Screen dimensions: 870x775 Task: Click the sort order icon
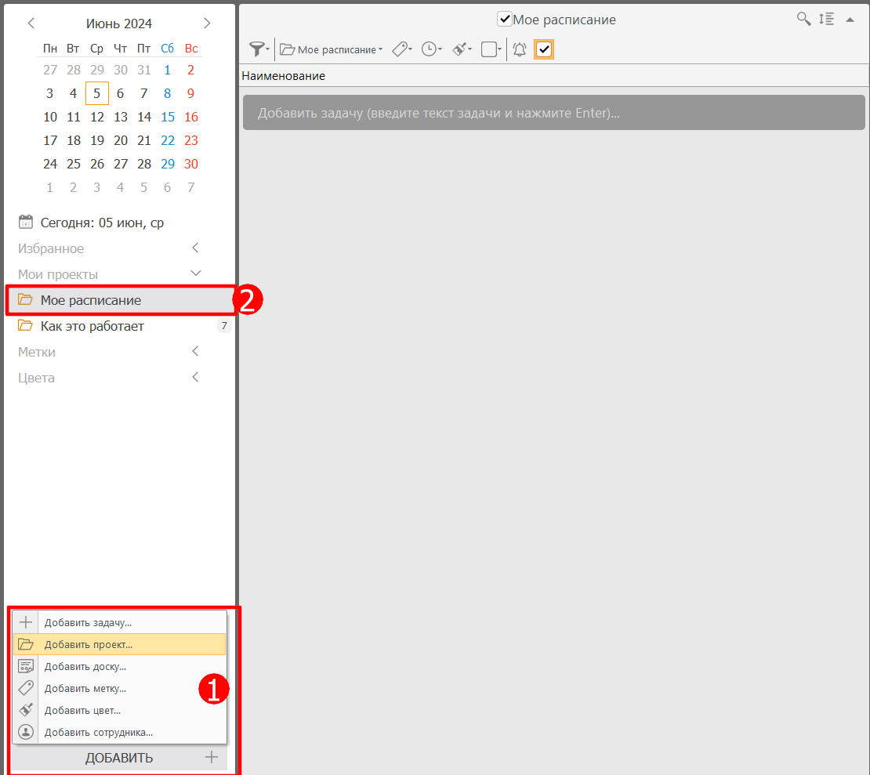pyautogui.click(x=826, y=20)
